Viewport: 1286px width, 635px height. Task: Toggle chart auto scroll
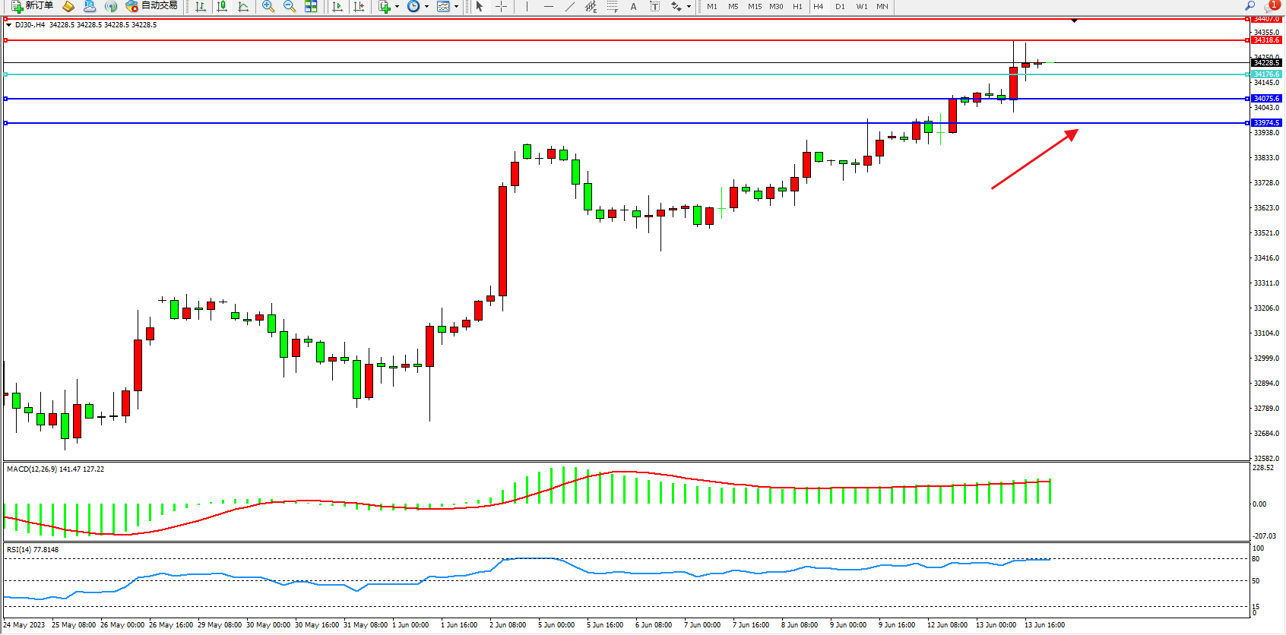click(x=337, y=6)
